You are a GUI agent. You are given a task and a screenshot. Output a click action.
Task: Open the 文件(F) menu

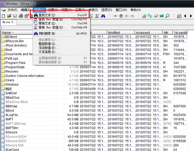click(12, 10)
